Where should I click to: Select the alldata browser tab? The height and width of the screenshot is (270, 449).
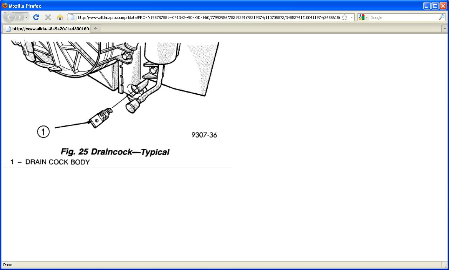coord(46,28)
